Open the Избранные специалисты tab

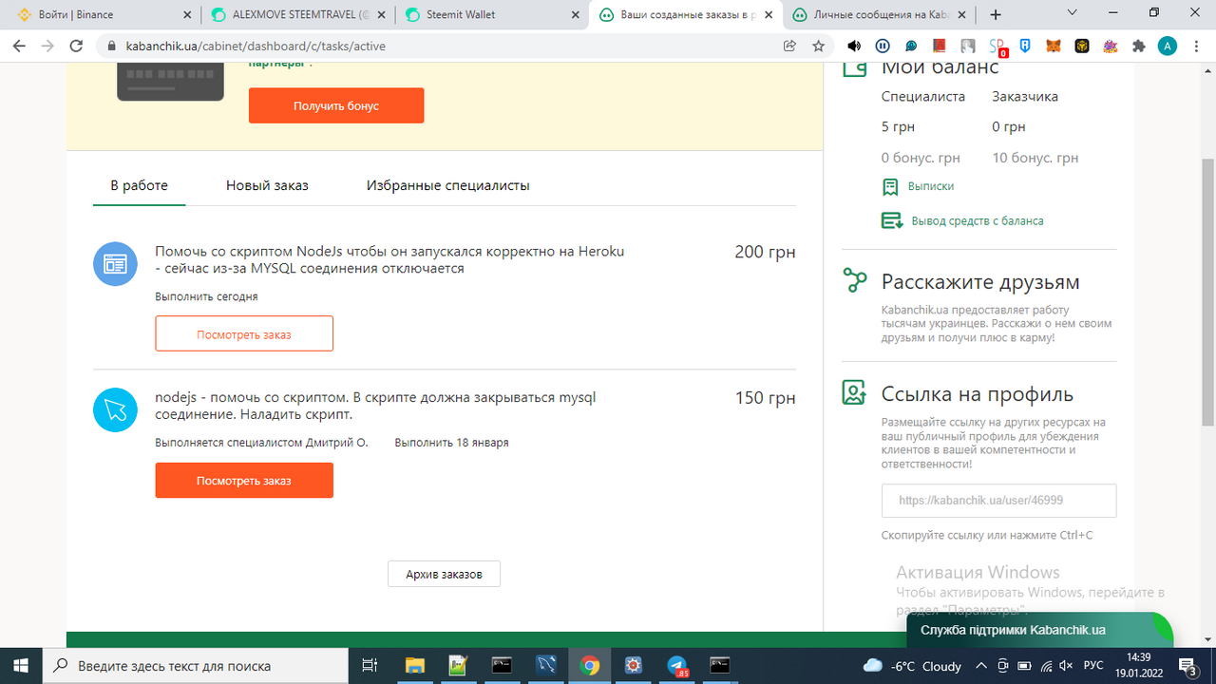pyautogui.click(x=448, y=185)
